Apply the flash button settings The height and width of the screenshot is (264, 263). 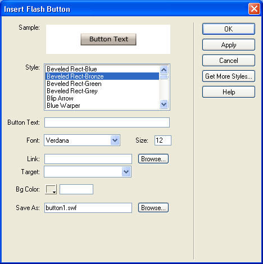(x=229, y=45)
